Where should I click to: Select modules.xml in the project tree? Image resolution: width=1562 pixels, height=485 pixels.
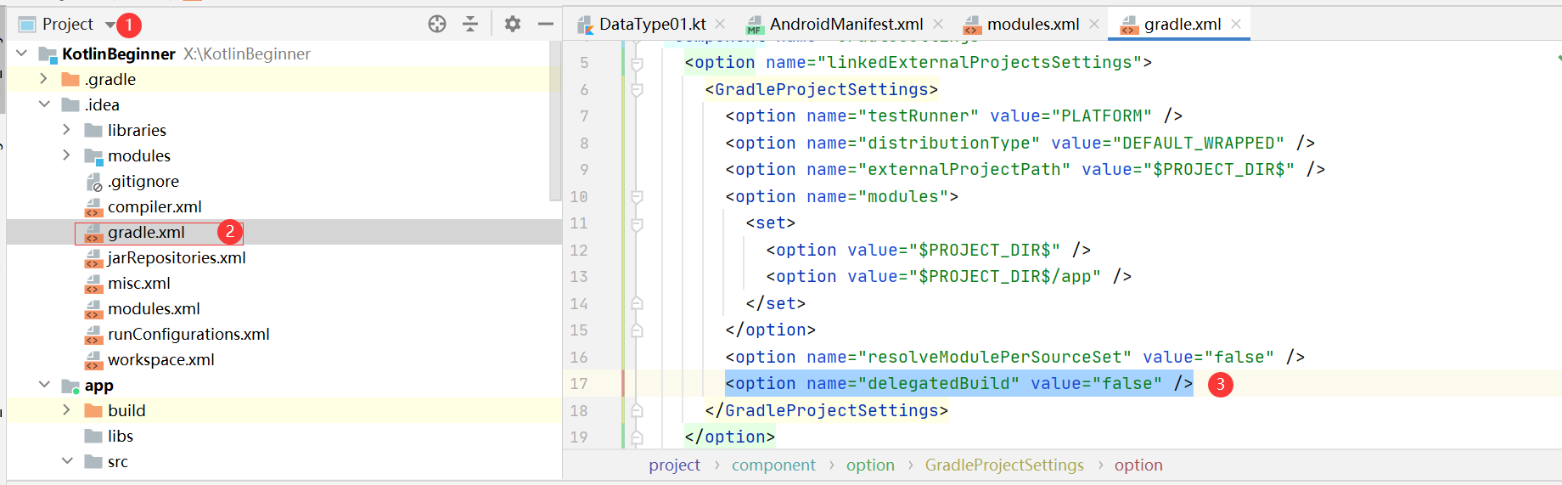(154, 308)
